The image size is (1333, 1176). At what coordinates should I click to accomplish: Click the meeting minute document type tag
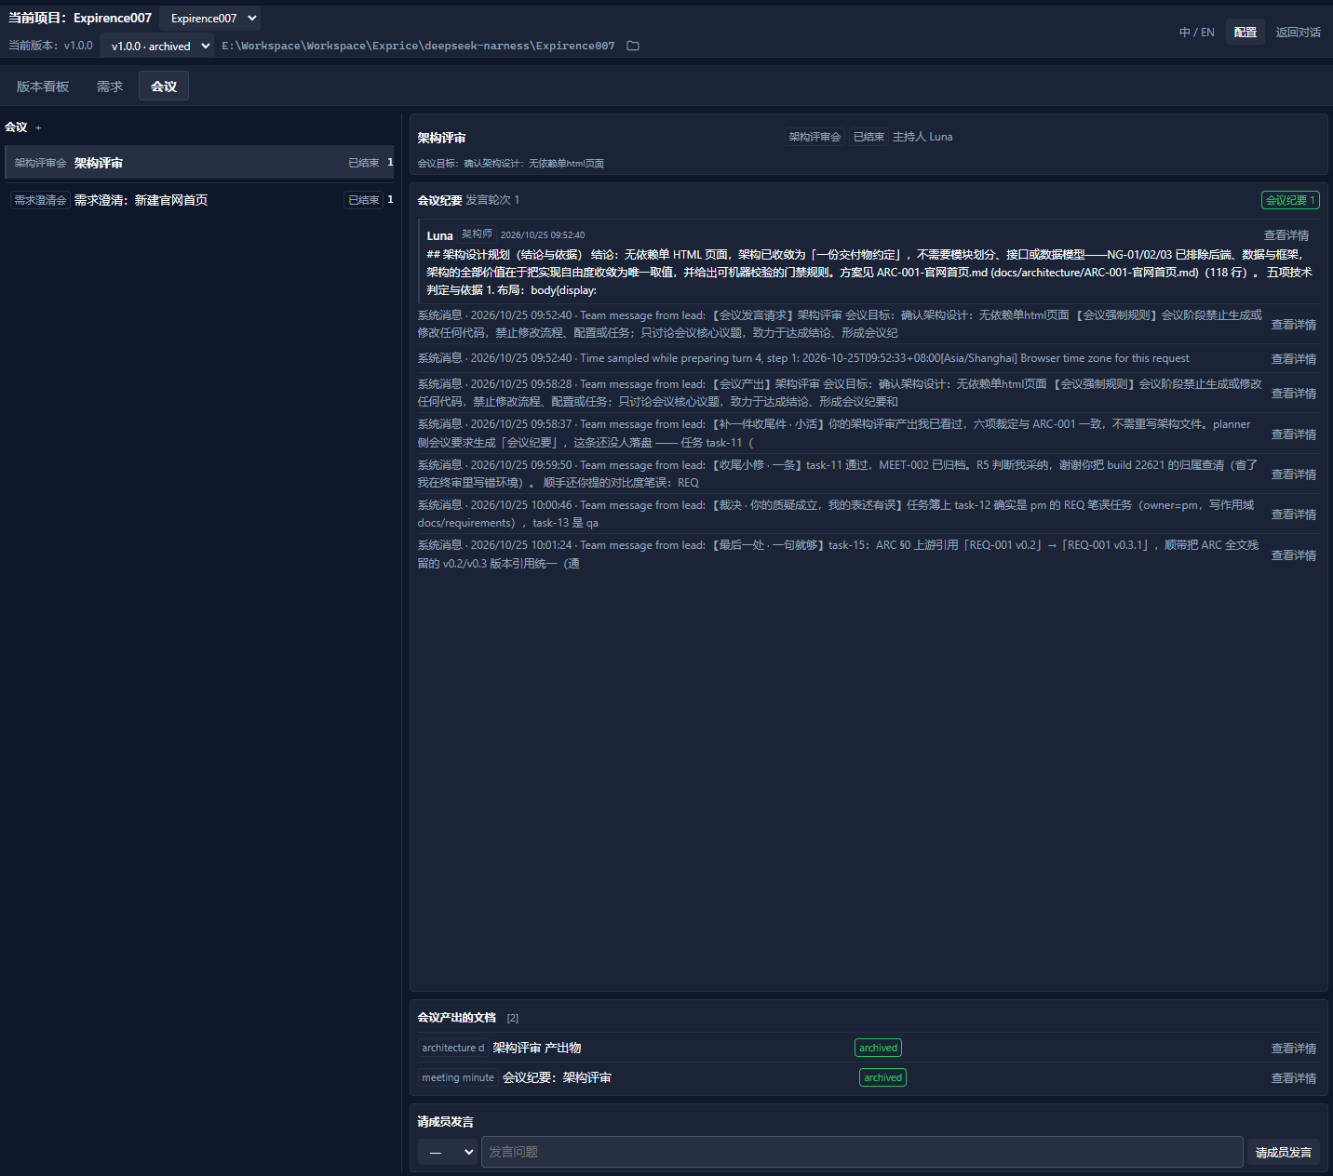[458, 1077]
